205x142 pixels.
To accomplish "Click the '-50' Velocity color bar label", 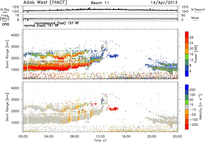I will [x=193, y=115].
